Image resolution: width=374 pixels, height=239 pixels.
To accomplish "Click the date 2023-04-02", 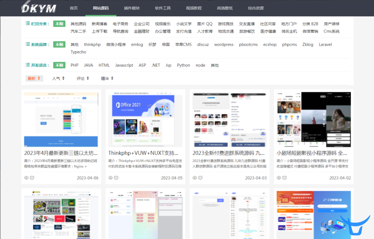I will [x=340, y=178].
